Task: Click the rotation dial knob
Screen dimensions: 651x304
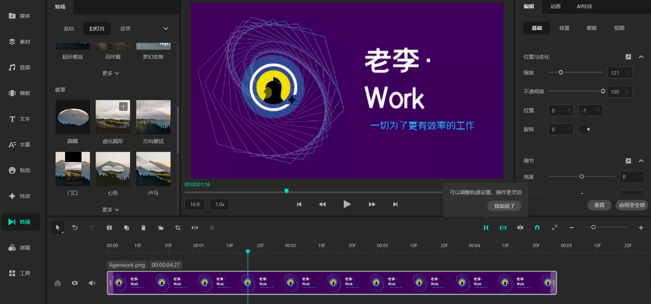Action: (584, 129)
